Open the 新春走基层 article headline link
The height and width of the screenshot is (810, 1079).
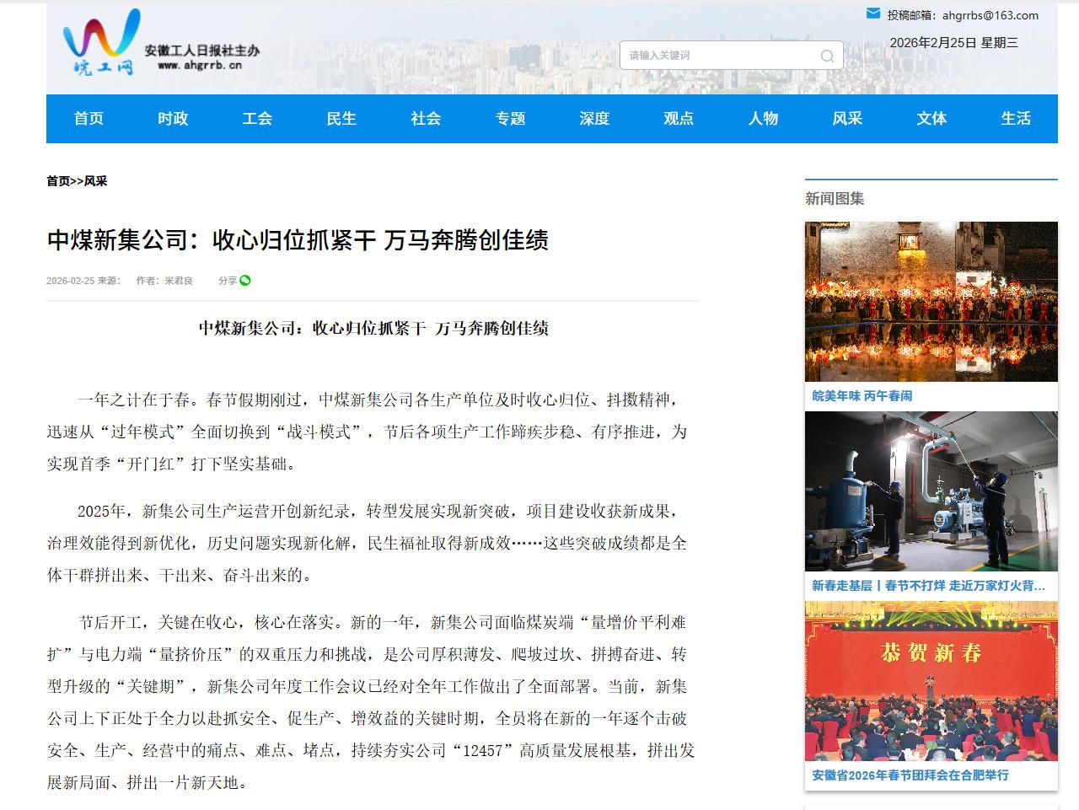tap(927, 586)
